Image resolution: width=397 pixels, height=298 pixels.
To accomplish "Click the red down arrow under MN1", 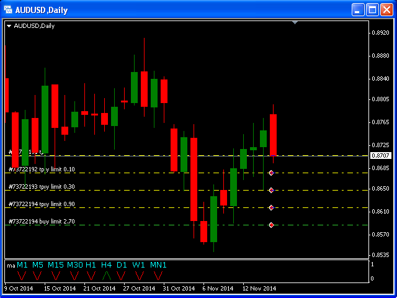I will [x=158, y=276].
